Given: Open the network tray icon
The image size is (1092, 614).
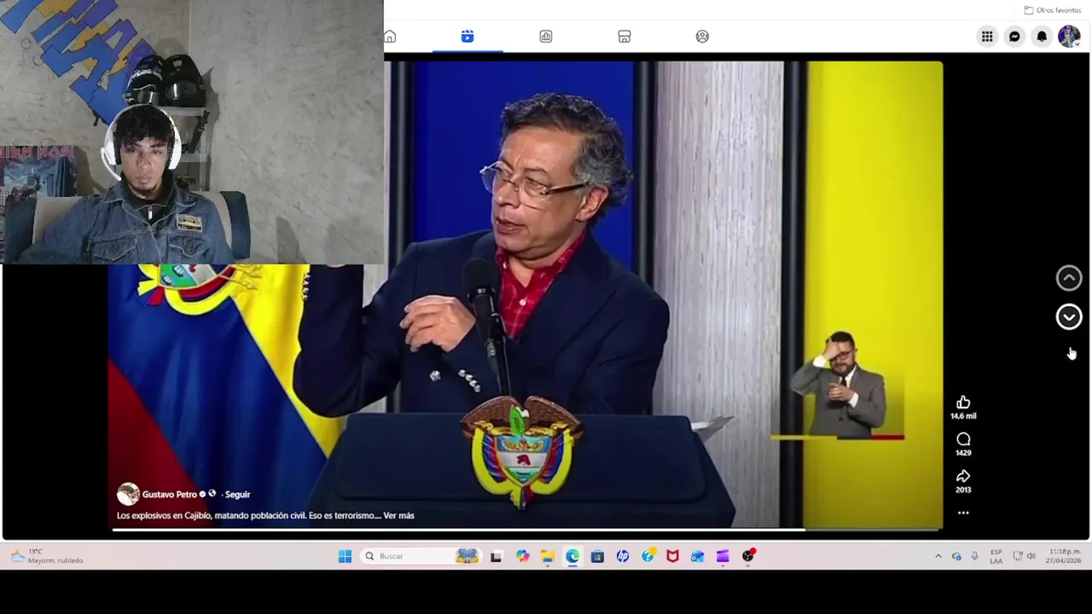Looking at the screenshot, I should pyautogui.click(x=1018, y=556).
